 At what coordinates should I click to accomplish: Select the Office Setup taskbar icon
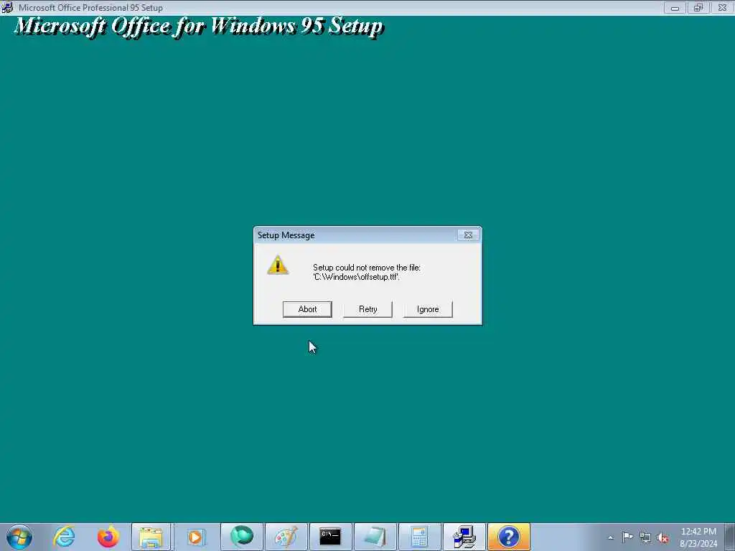[x=464, y=537]
